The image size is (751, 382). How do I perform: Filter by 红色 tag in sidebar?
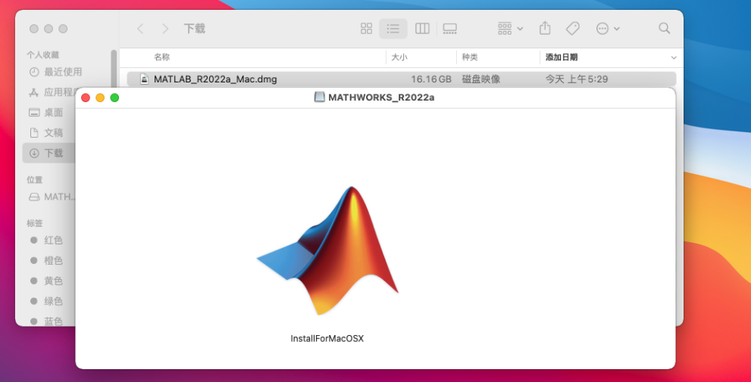[x=46, y=241]
